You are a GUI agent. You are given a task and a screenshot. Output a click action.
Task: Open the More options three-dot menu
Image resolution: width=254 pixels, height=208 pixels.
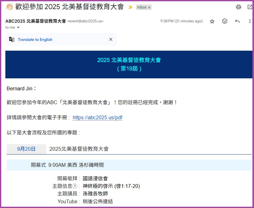[250, 21]
